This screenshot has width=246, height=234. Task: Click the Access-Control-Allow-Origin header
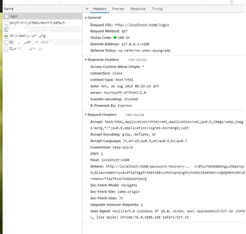point(117,67)
